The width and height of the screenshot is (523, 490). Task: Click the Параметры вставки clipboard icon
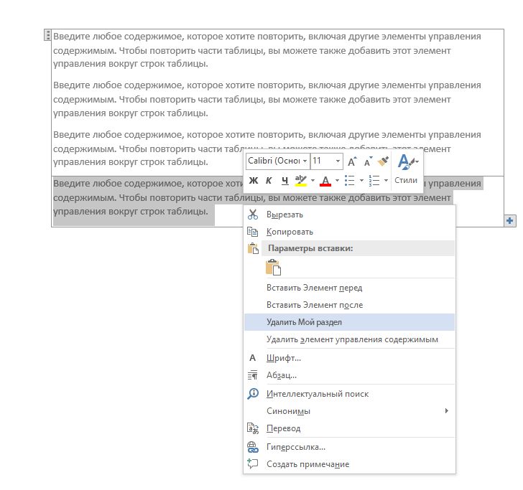[253, 248]
